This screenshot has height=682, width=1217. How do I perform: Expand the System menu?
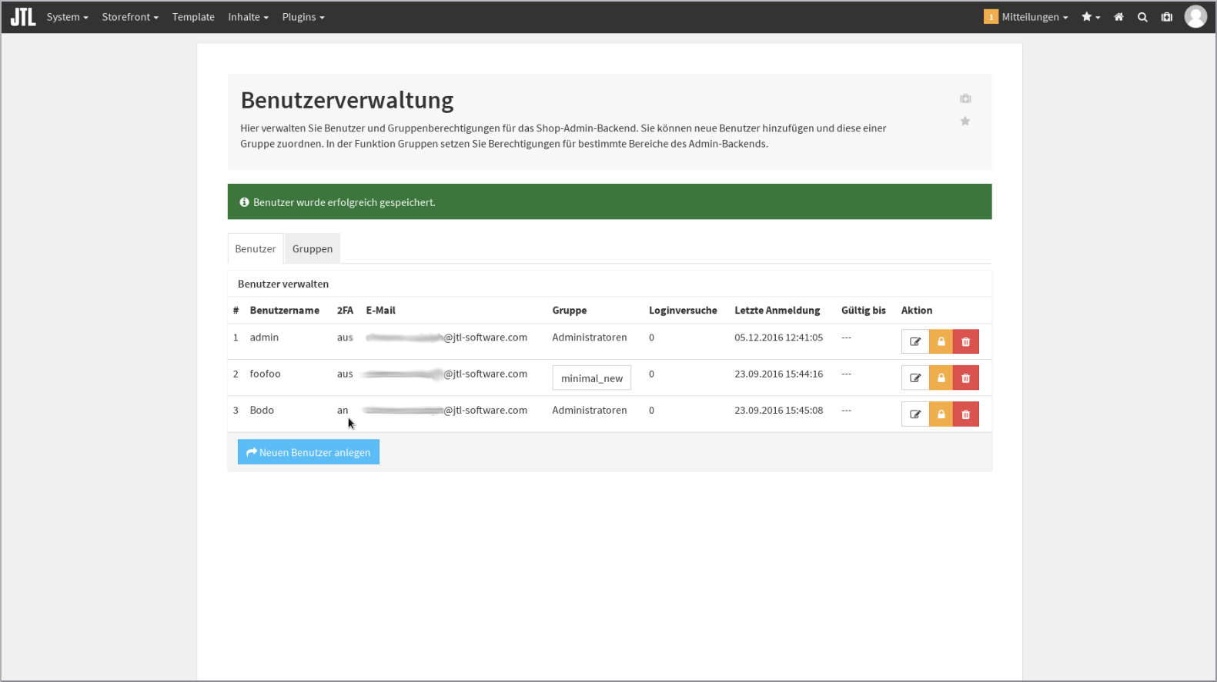[67, 17]
